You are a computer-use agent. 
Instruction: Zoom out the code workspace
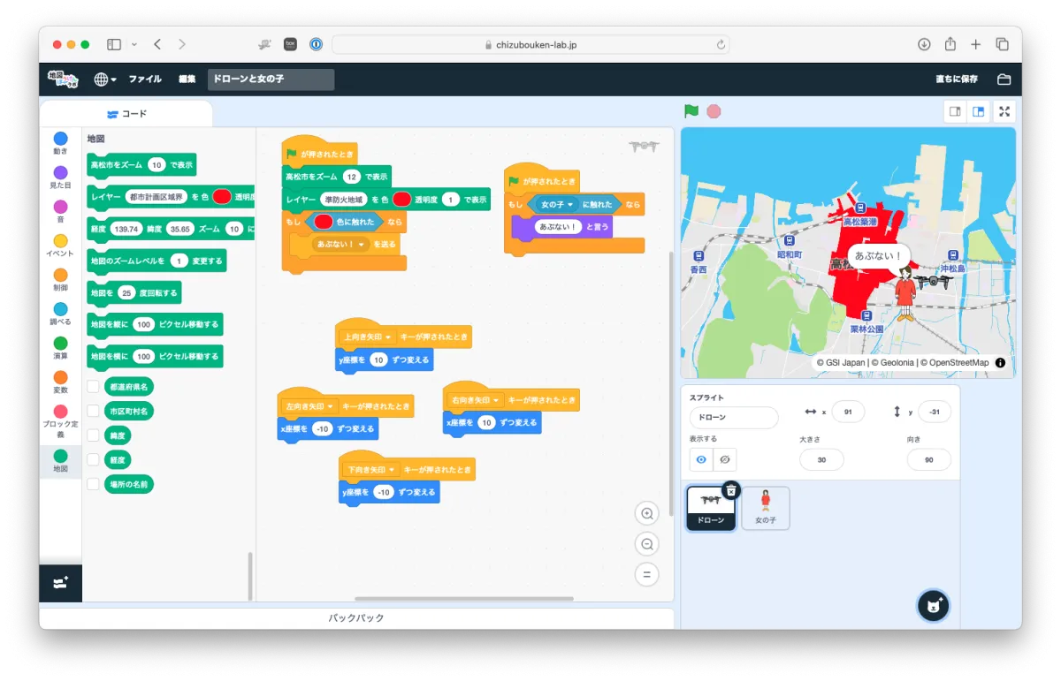click(x=647, y=544)
